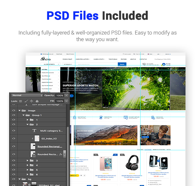Click the black headphones product image
195x186 pixels.
[x=132, y=162]
